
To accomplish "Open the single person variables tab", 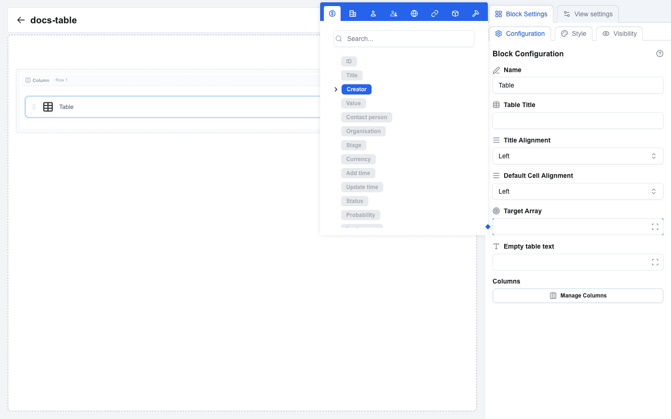I will 373,14.
